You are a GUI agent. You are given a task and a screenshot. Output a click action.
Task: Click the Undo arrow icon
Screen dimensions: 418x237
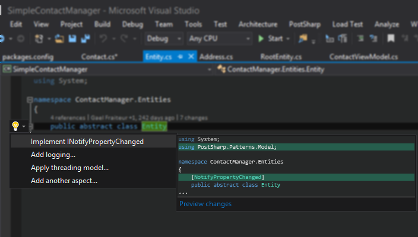[103, 39]
